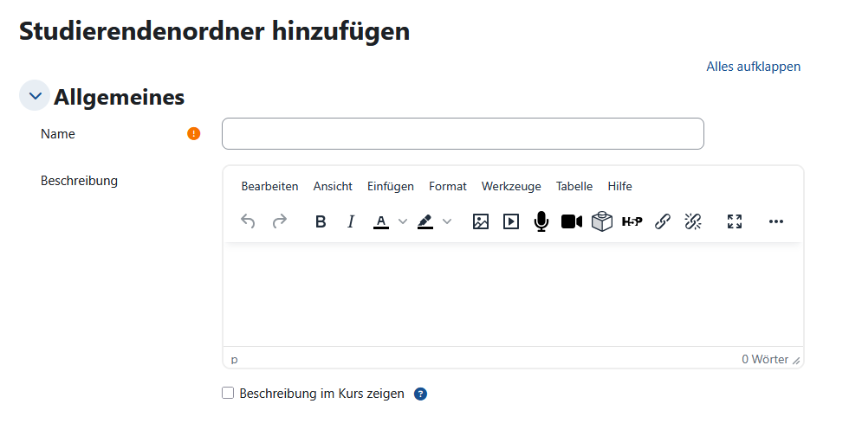Insert a link with chain icon
Viewport: 862px width, 423px height.
coord(663,221)
